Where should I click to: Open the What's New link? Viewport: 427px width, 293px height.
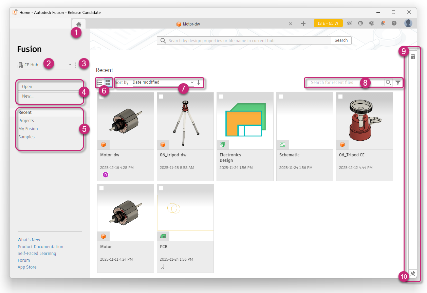coord(29,240)
